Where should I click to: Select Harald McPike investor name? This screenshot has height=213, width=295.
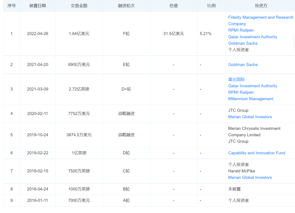coord(241,171)
